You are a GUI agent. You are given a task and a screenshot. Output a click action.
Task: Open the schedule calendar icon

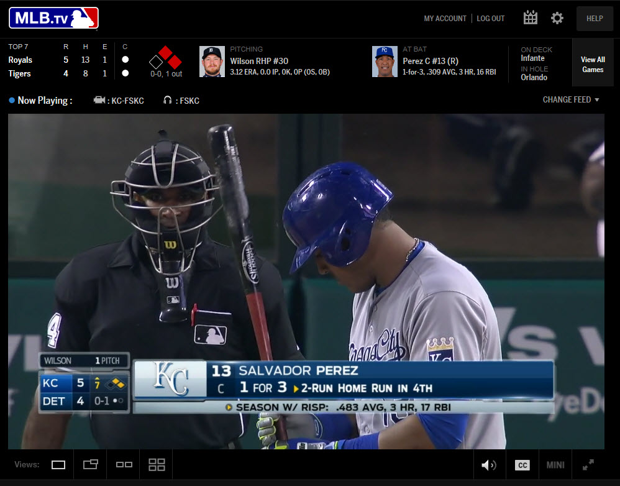tap(531, 18)
